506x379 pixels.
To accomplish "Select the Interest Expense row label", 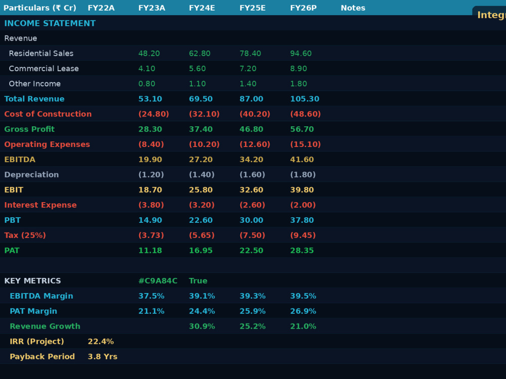I will [x=40, y=205].
